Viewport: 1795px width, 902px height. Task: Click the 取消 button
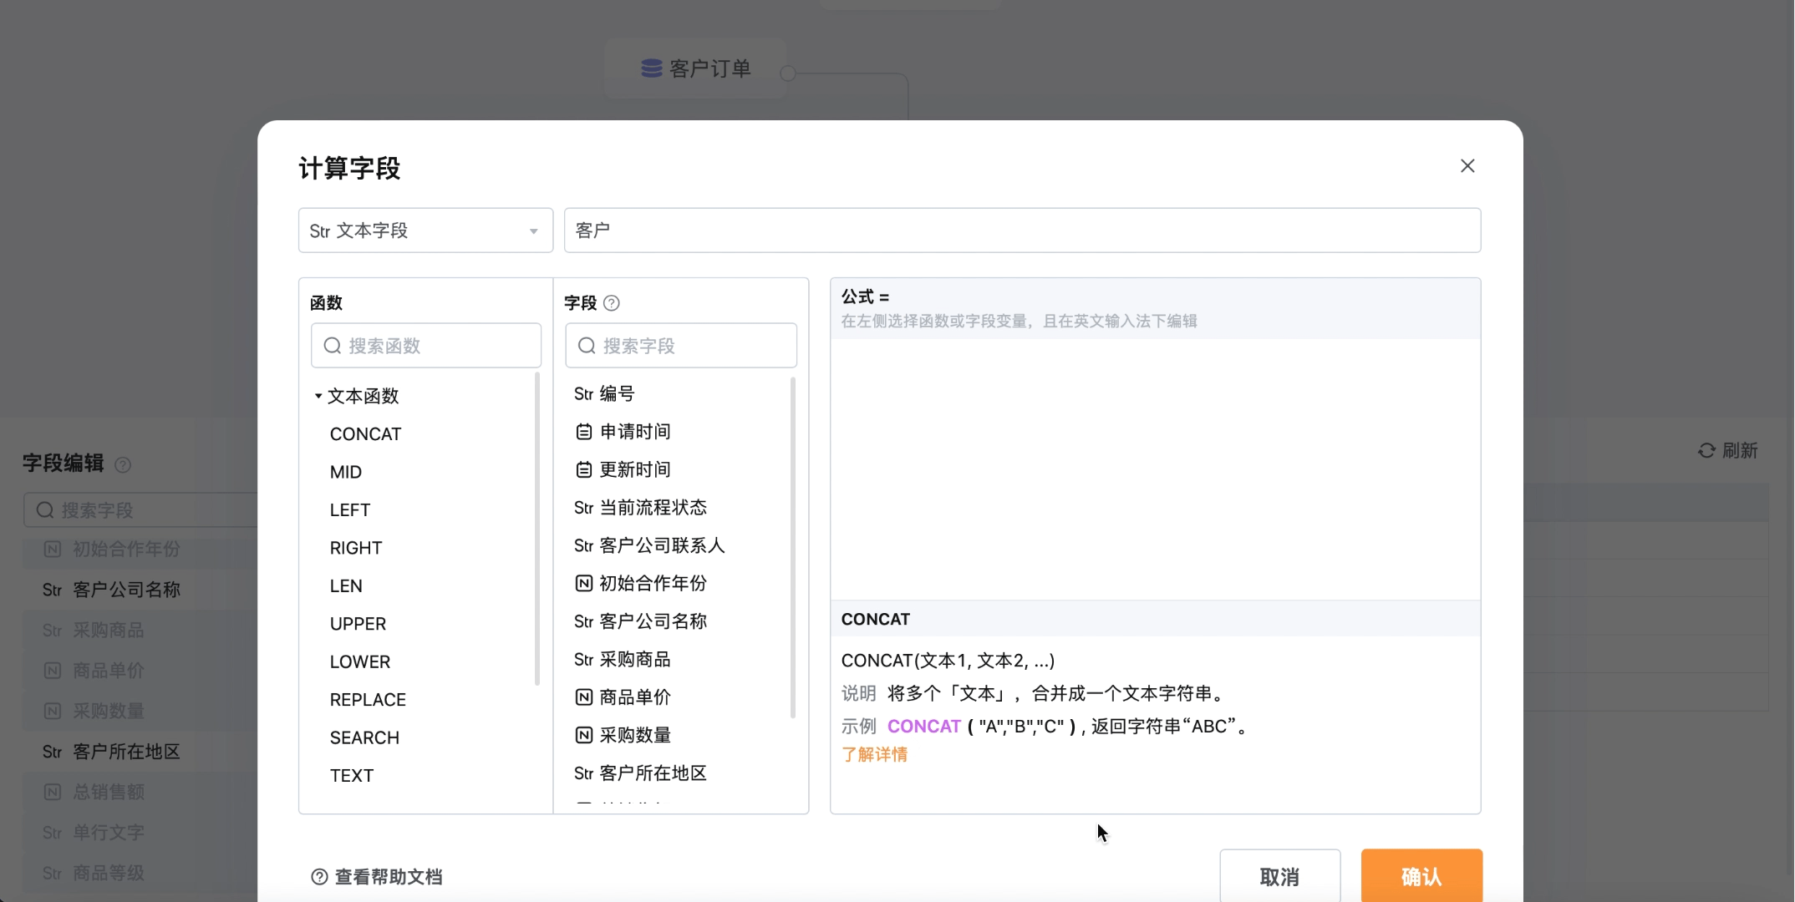click(1279, 877)
